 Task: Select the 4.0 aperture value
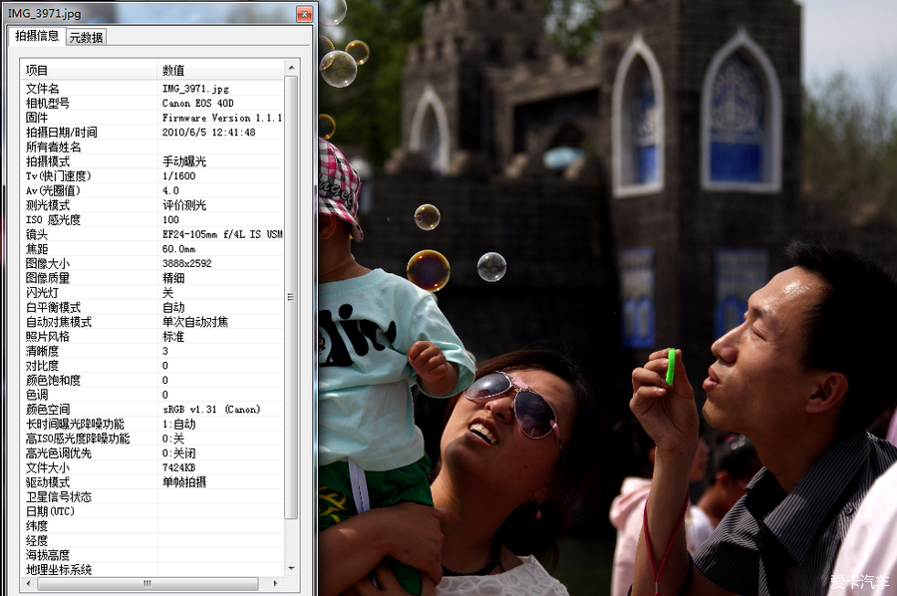pos(170,190)
